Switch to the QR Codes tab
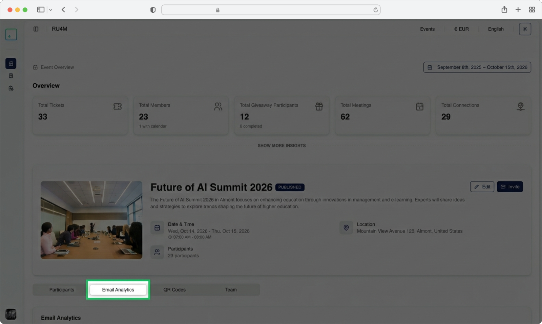Screen dimensions: 542x324 [x=174, y=290]
